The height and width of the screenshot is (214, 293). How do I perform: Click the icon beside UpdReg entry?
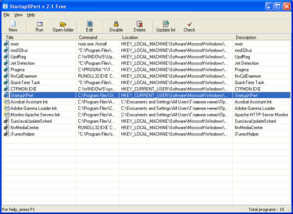click(x=6, y=57)
